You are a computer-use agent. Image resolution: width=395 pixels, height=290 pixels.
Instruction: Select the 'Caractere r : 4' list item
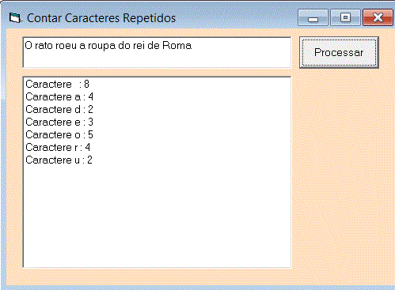158,148
